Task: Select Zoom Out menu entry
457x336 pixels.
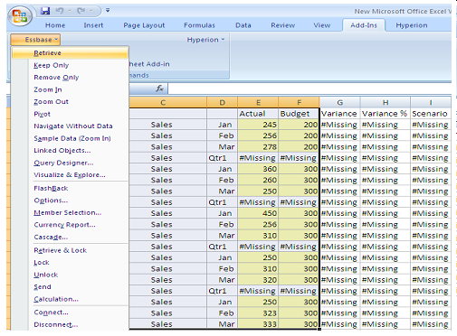Action: 70,102
